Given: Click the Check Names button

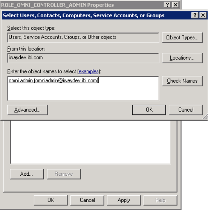Looking at the screenshot, I should coord(182,81).
